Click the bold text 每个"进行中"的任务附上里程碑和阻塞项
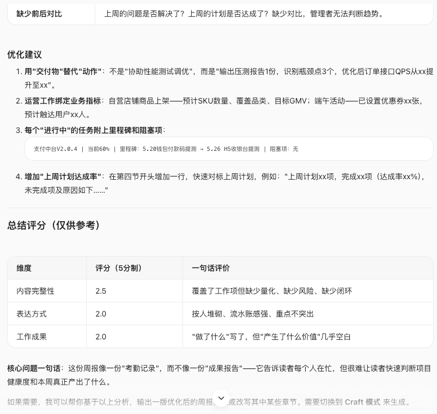 coord(93,130)
